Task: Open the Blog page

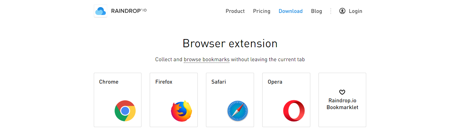Action: pyautogui.click(x=316, y=11)
